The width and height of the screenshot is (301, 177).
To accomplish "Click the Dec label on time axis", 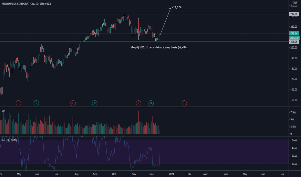I will 152,174.
